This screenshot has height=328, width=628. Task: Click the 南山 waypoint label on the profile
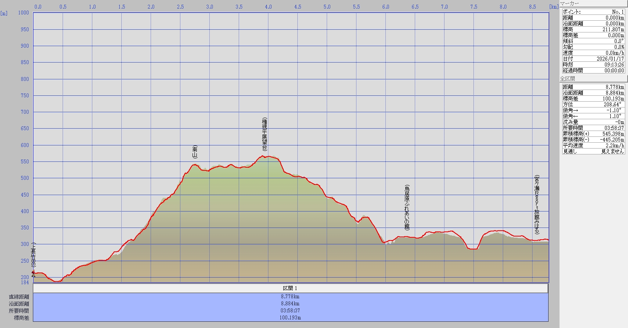point(195,152)
